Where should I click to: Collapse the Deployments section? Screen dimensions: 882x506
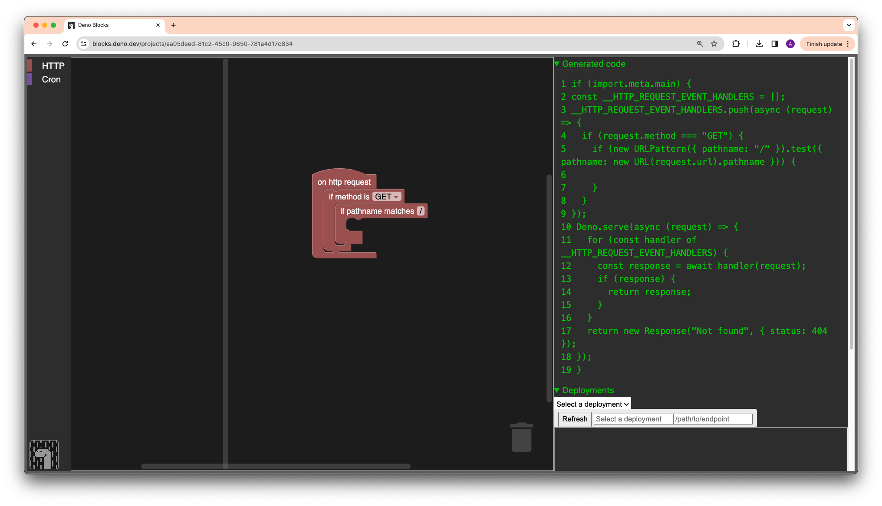pyautogui.click(x=558, y=390)
